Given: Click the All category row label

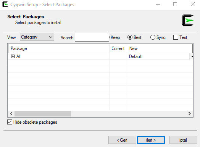Looking at the screenshot, I should [x=18, y=57].
